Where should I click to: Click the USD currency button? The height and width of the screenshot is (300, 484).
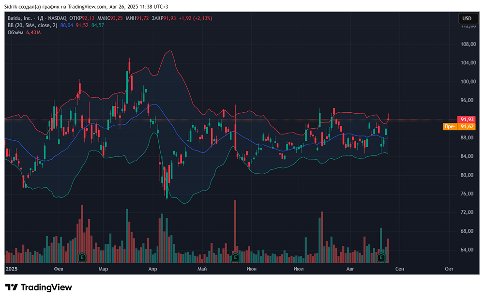[467, 18]
